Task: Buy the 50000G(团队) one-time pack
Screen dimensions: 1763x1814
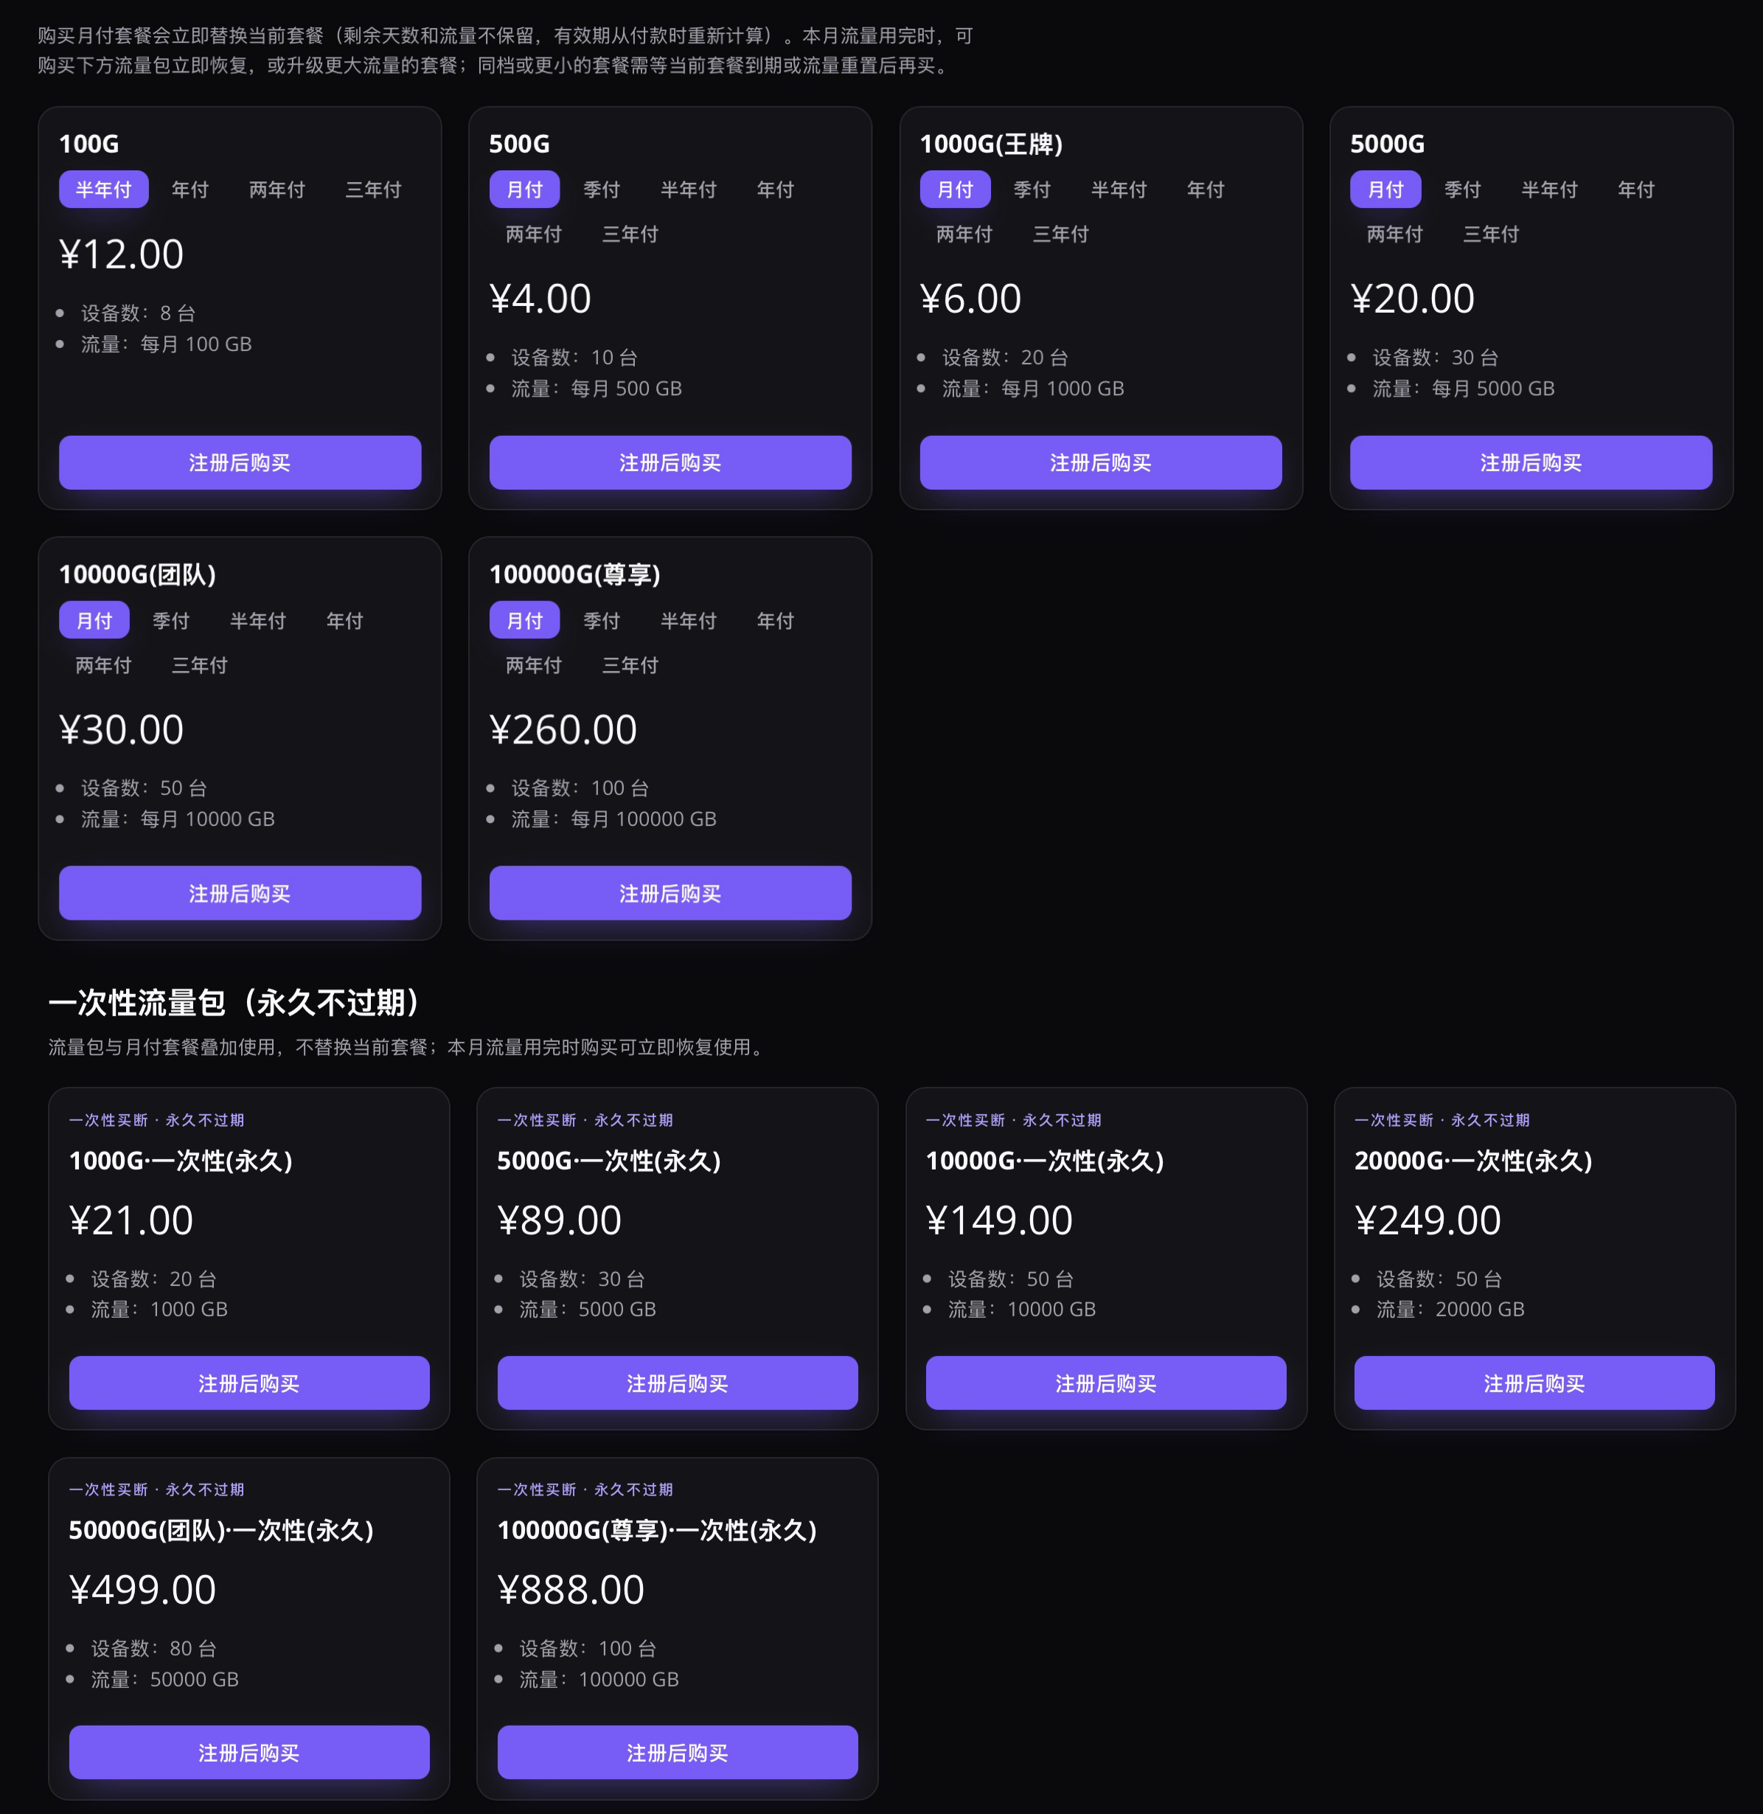Action: click(249, 1753)
